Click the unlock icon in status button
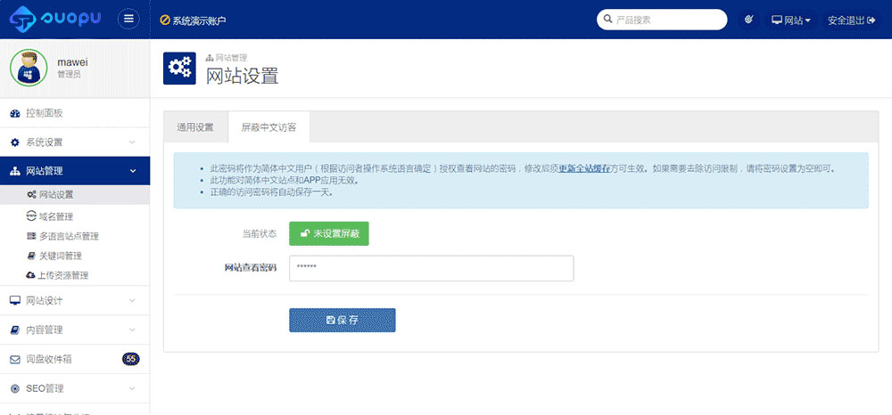The width and height of the screenshot is (892, 415). tap(305, 234)
